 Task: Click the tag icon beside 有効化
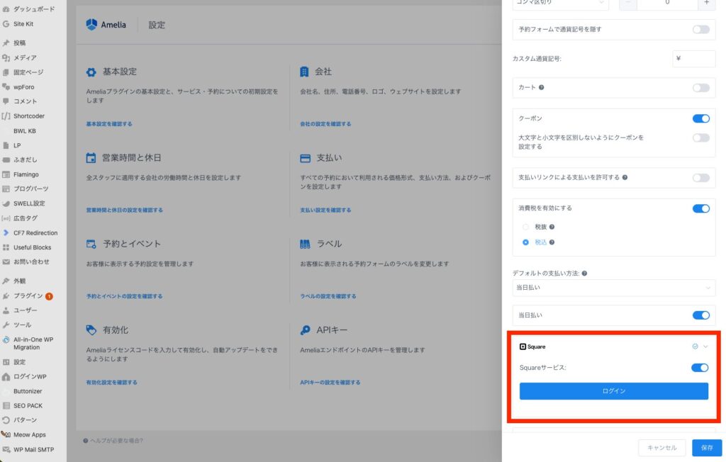pyautogui.click(x=91, y=330)
